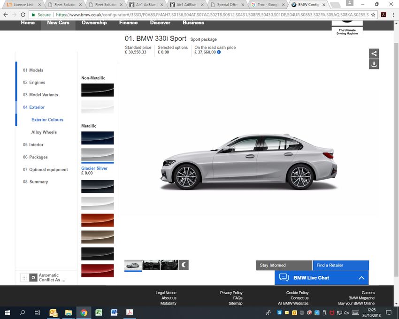399x319 pixels.
Task: Open Outlook from the taskbar
Action: [53, 312]
